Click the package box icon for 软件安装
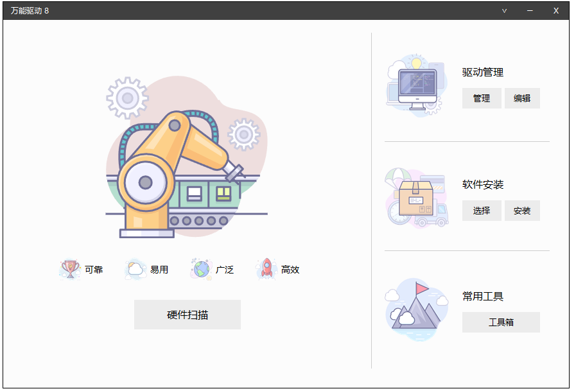This screenshot has height=391, width=576. (x=416, y=198)
